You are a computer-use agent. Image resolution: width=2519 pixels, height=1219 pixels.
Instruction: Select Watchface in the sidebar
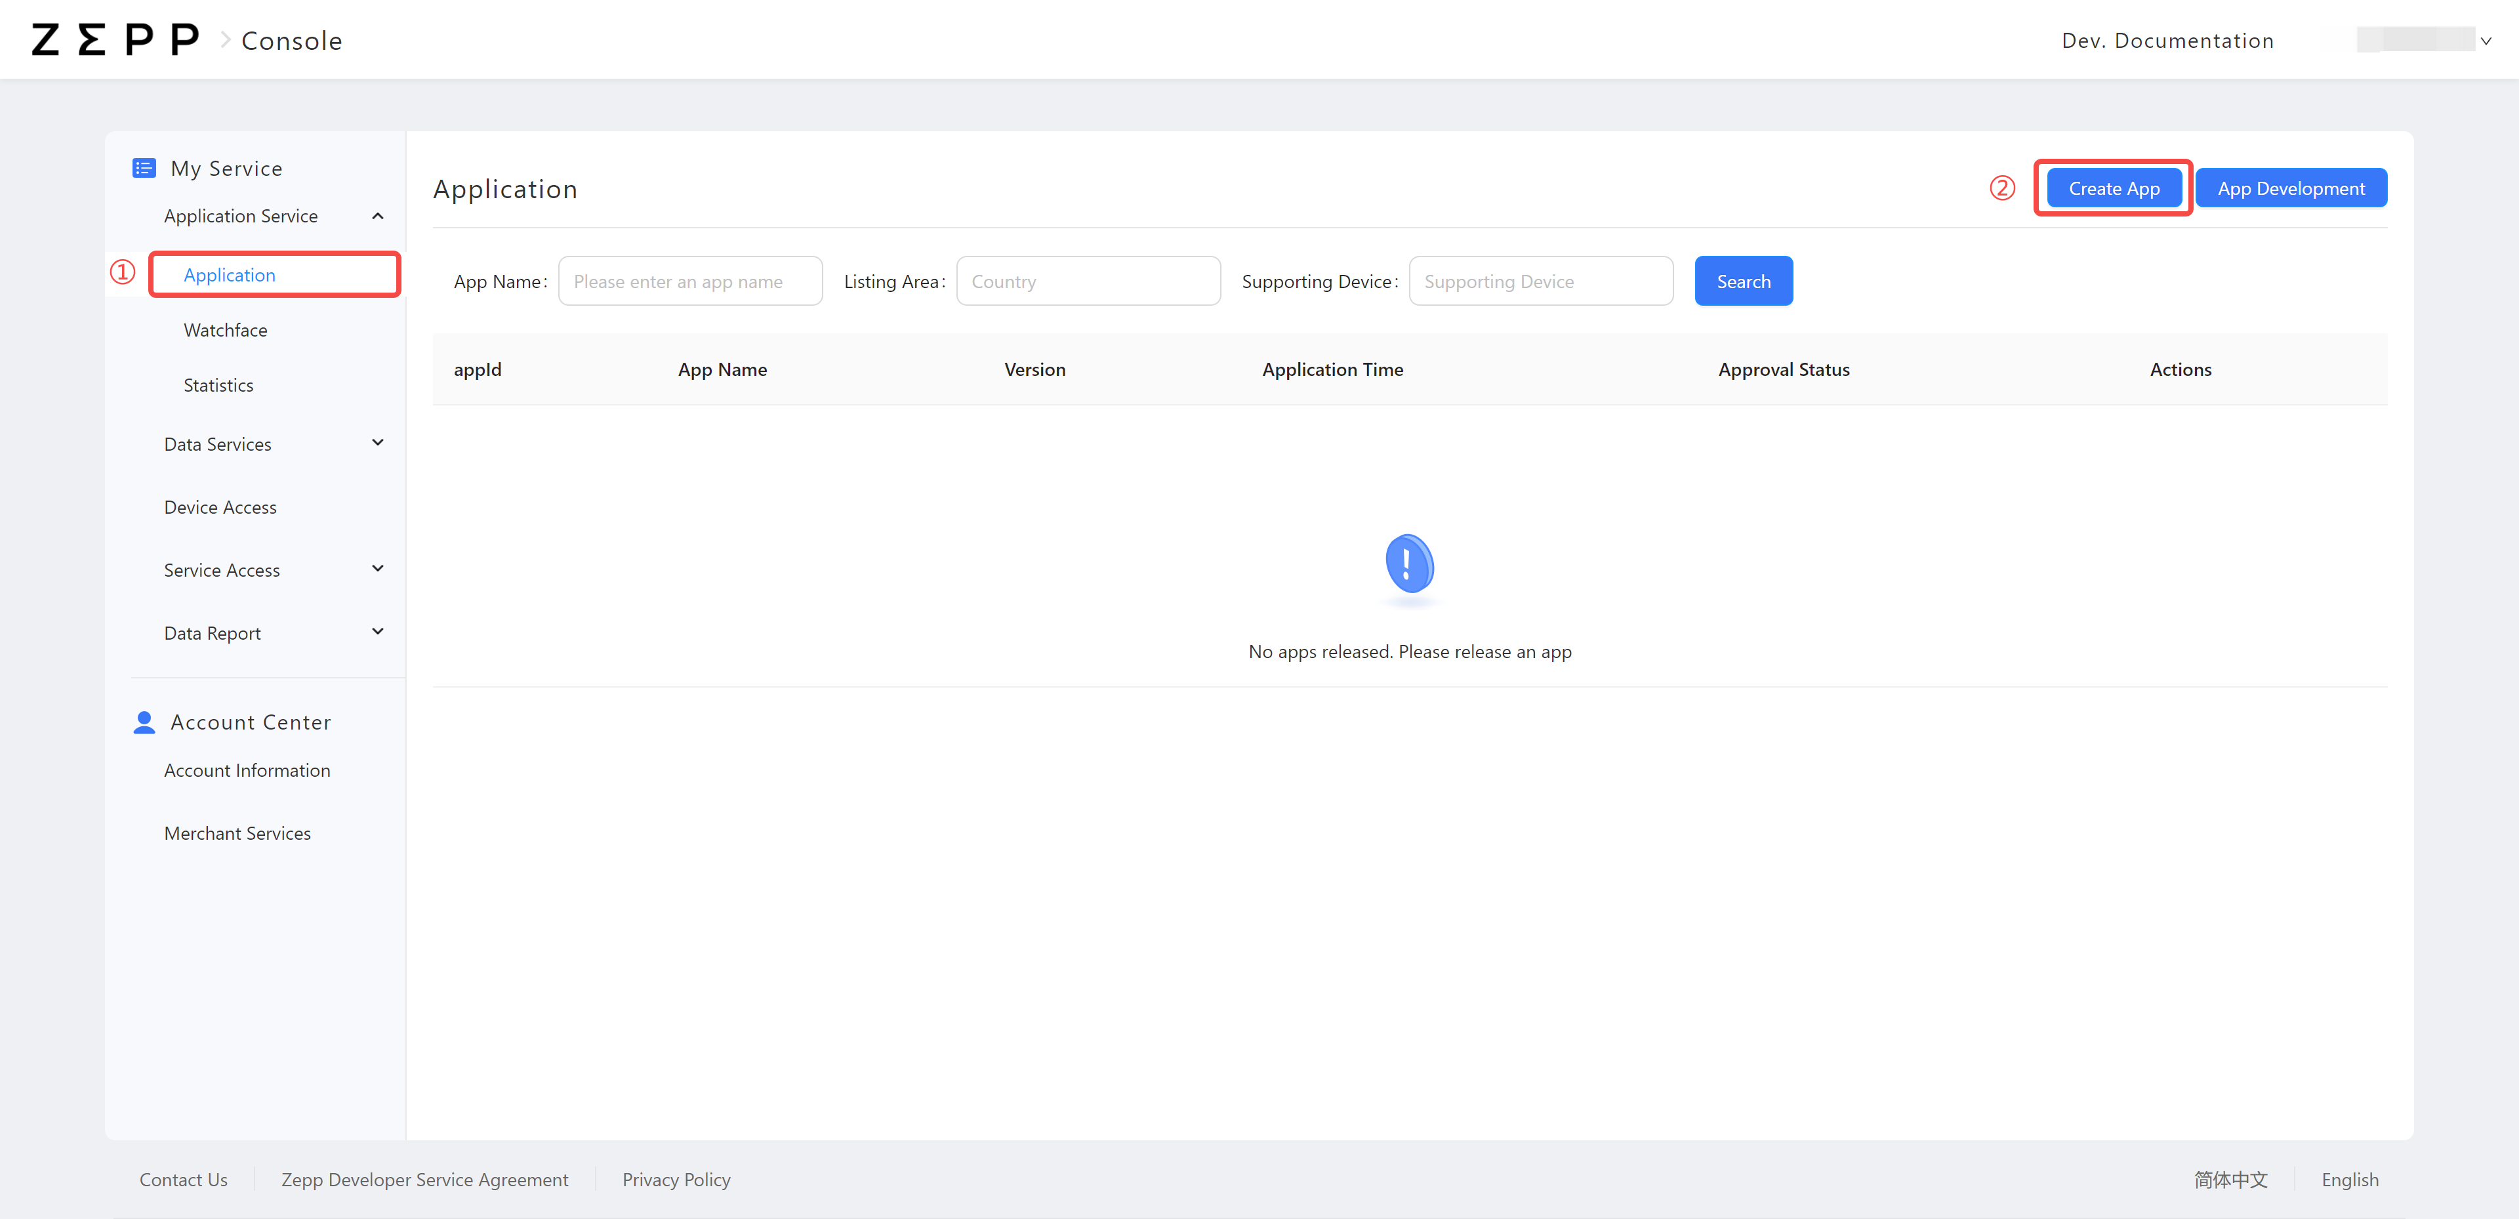click(x=225, y=330)
